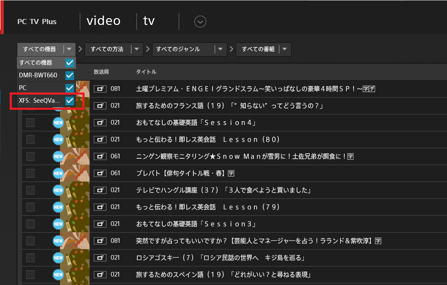The width and height of the screenshot is (447, 285).
Task: Click the recording icon beside ロシアゴスキー（7）
Action: (100, 258)
